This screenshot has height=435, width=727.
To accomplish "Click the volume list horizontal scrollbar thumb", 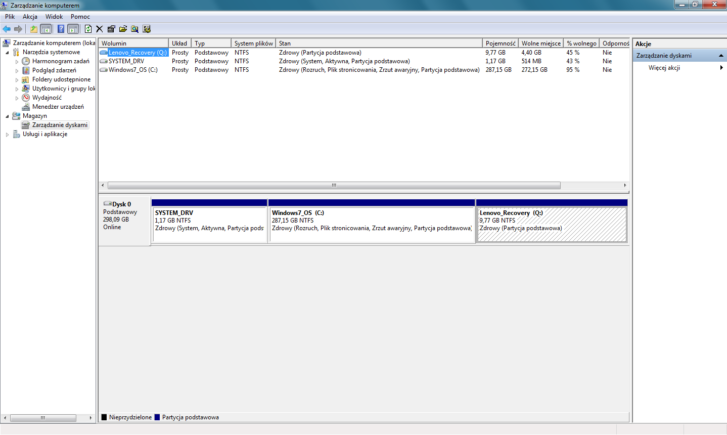I will 334,185.
